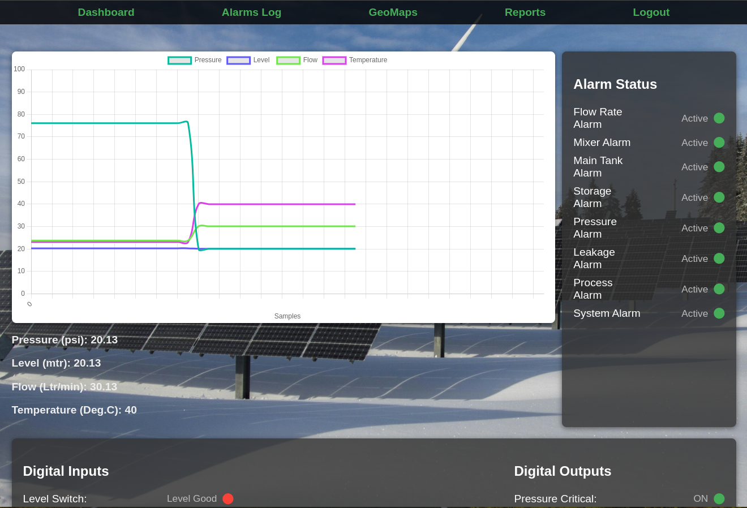Click the red Level Switch indicator

(x=228, y=498)
